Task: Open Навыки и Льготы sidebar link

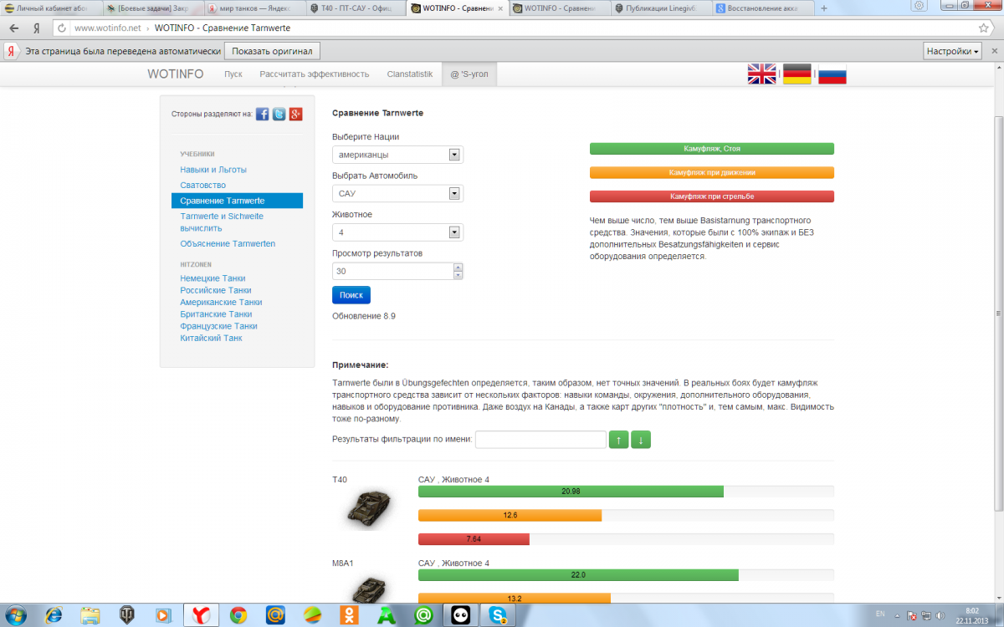Action: [213, 170]
